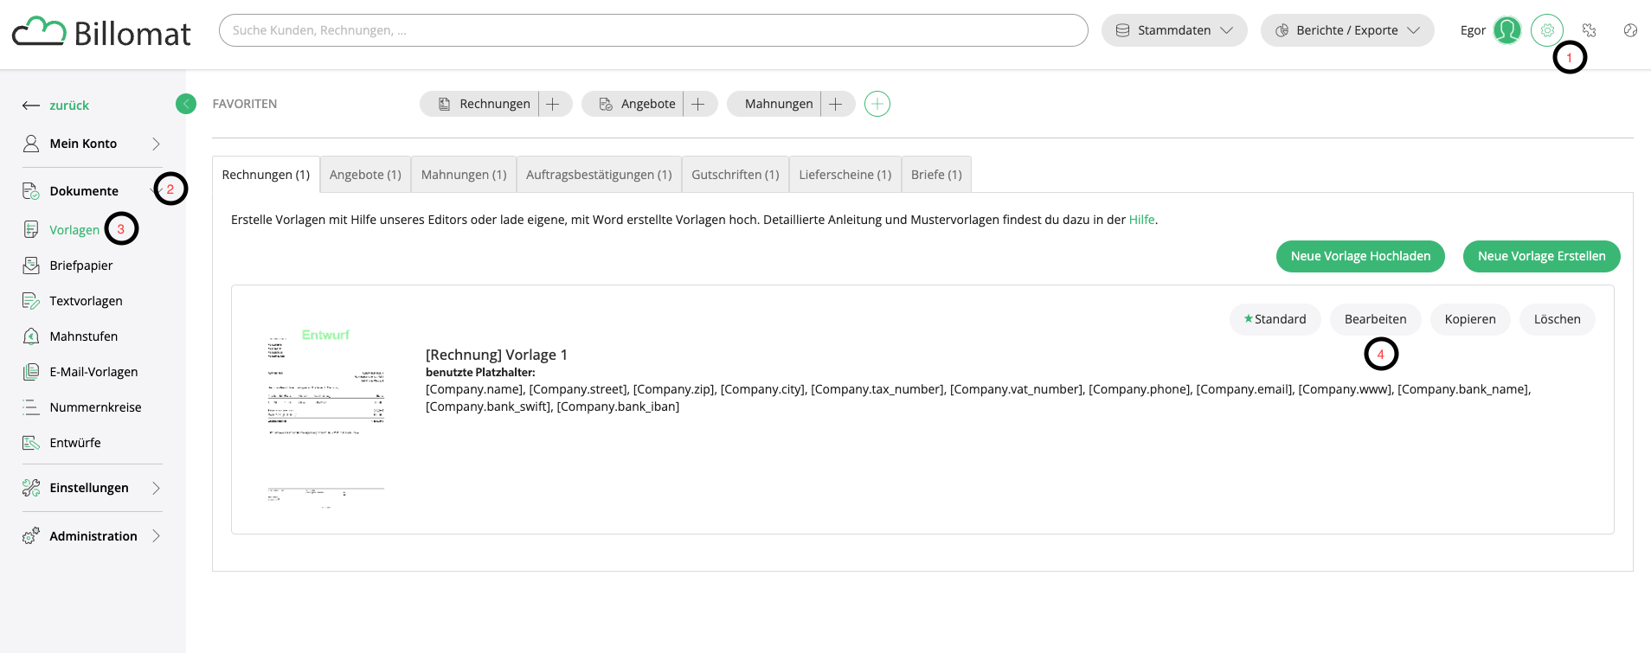Viewport: 1651px width, 653px height.
Task: Click Löschen for Vorlage 1
Action: click(1558, 319)
